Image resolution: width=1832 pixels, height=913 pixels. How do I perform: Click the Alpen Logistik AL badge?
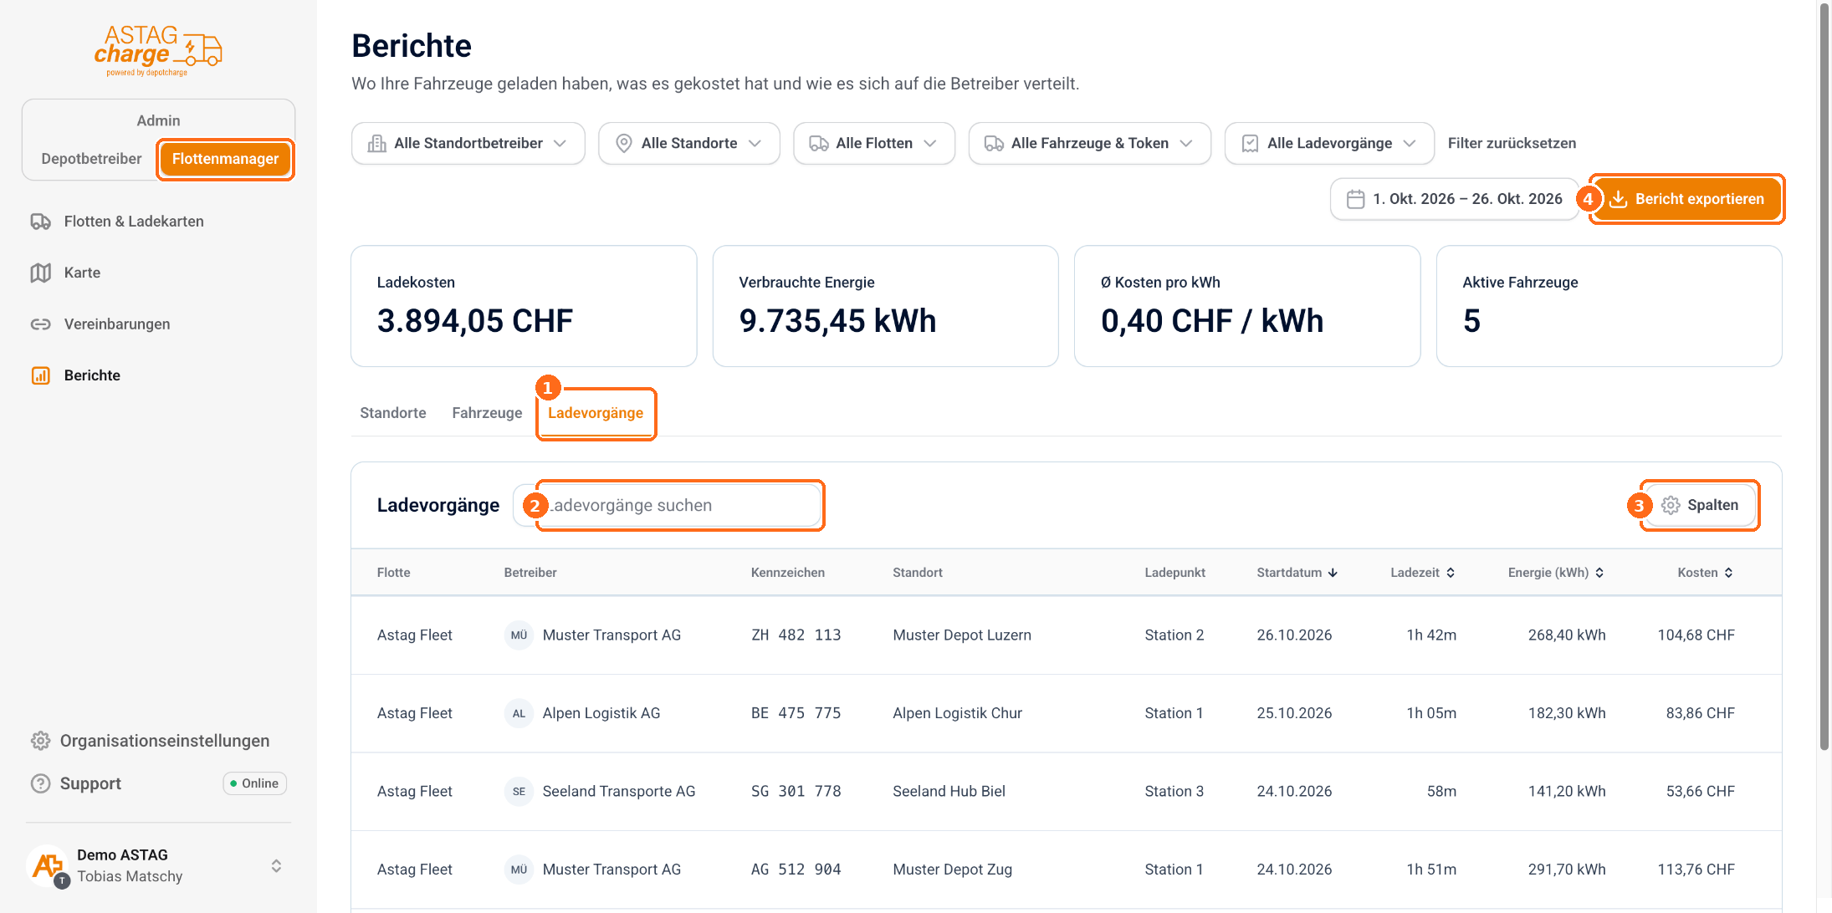(519, 713)
